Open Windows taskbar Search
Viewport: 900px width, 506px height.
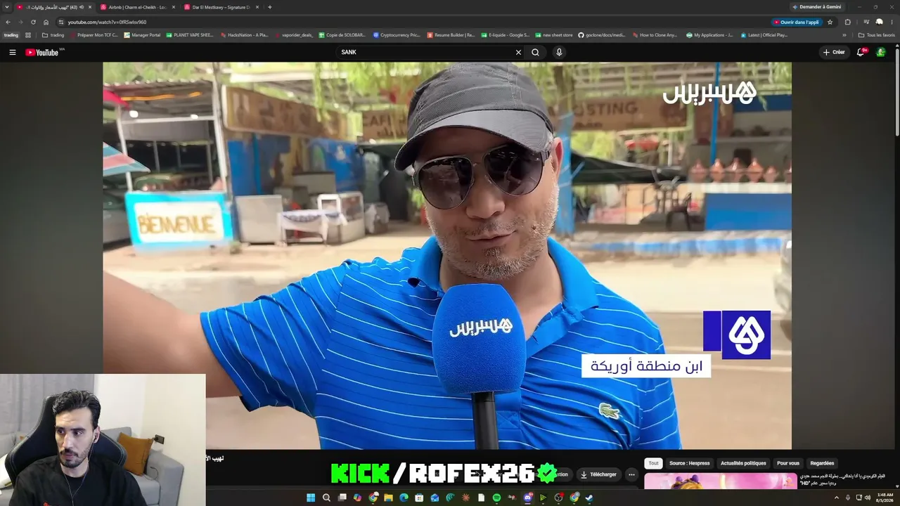[326, 498]
